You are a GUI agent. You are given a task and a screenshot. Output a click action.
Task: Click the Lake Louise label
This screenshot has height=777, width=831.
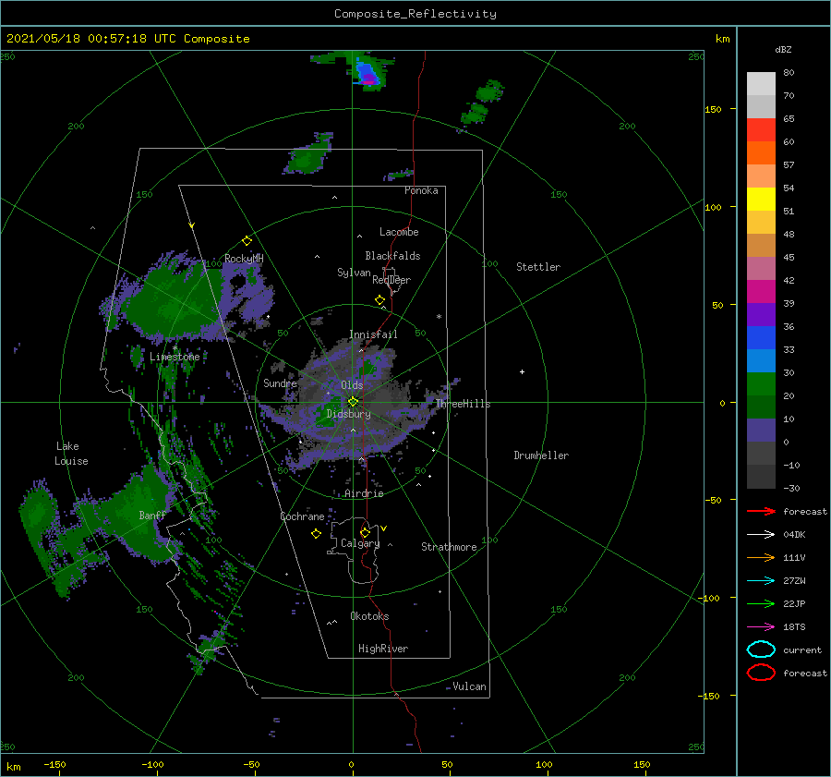point(71,454)
